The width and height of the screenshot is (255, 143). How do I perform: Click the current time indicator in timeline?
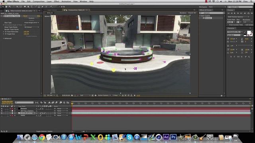(x=72, y=103)
